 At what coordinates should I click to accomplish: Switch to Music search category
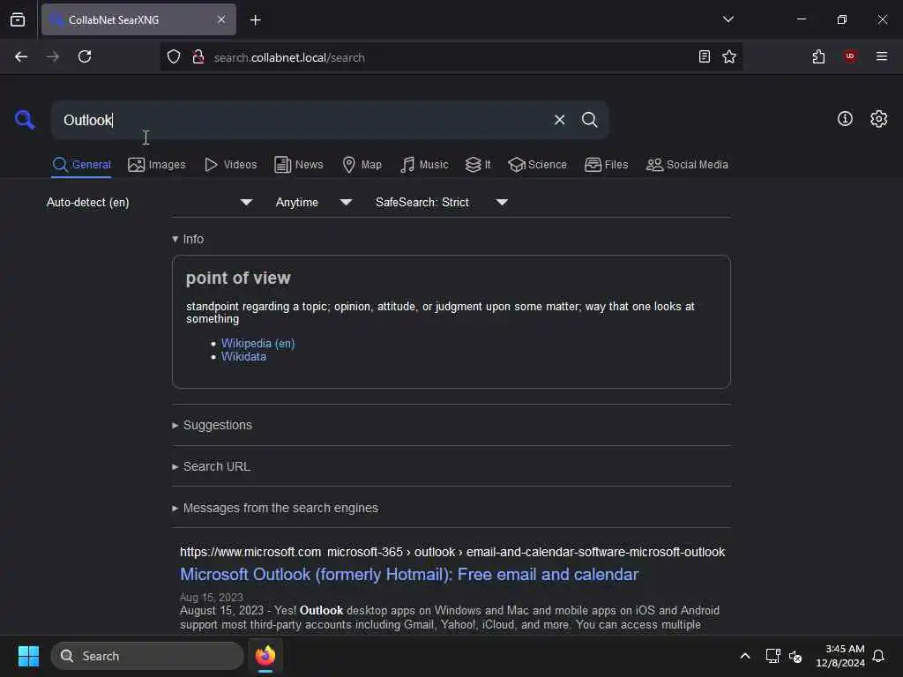tap(424, 165)
